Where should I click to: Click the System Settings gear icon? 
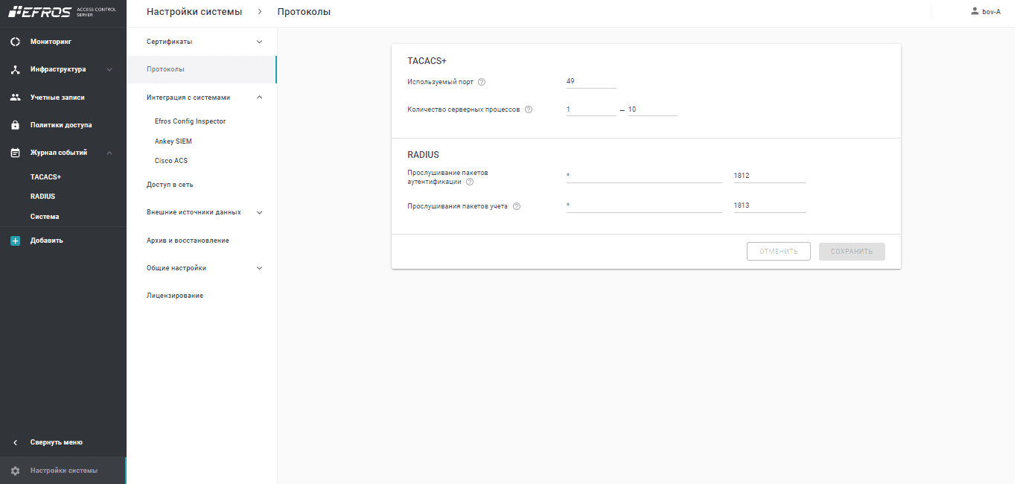(15, 471)
